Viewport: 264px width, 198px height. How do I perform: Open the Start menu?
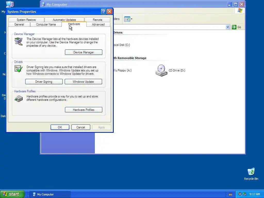(x=12, y=194)
